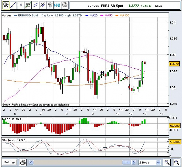Click the yellow 1.3272 price tag
The width and height of the screenshot is (182, 168).
point(174,64)
